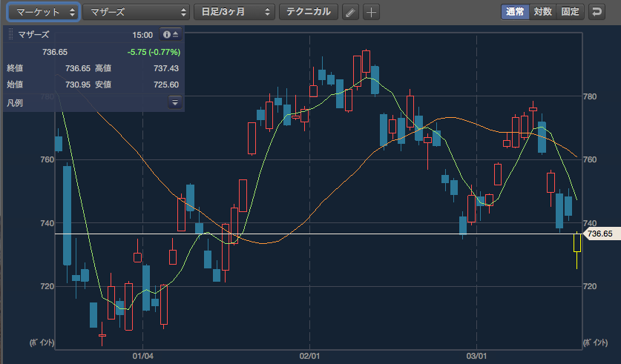Viewport: 621px width, 364px height.
Task: Click the 736.65 price label marker
Action: click(599, 234)
